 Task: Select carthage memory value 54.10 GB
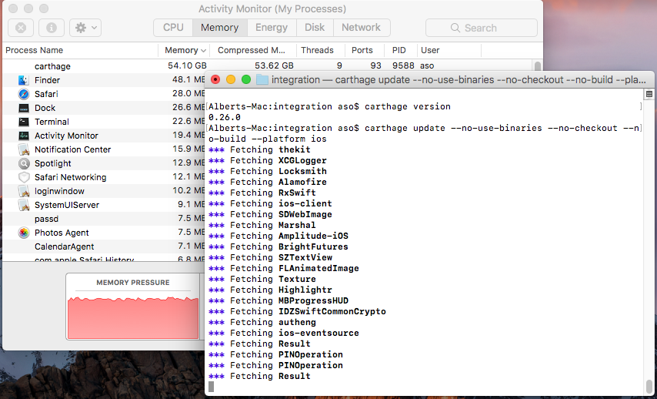pyautogui.click(x=187, y=66)
